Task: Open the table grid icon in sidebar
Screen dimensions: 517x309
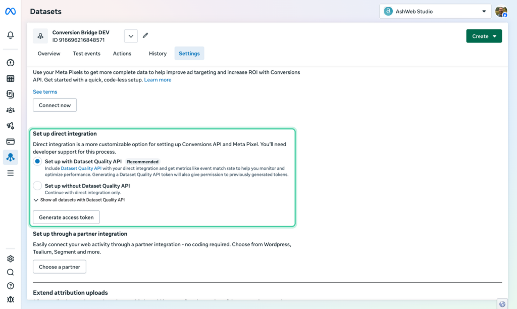Action: point(10,78)
